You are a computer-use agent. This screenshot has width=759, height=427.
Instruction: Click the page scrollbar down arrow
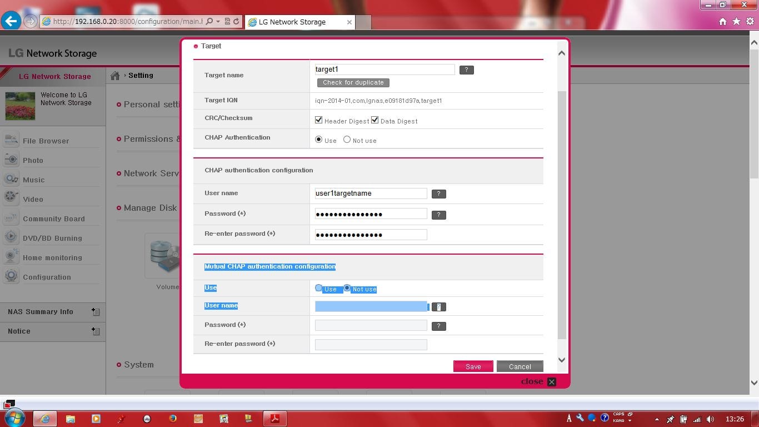[x=754, y=383]
